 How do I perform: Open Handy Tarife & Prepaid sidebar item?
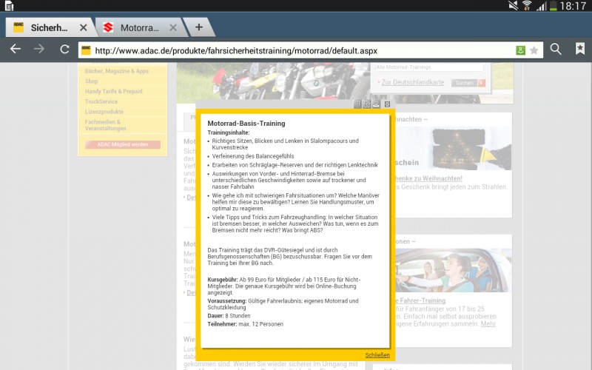[x=114, y=91]
